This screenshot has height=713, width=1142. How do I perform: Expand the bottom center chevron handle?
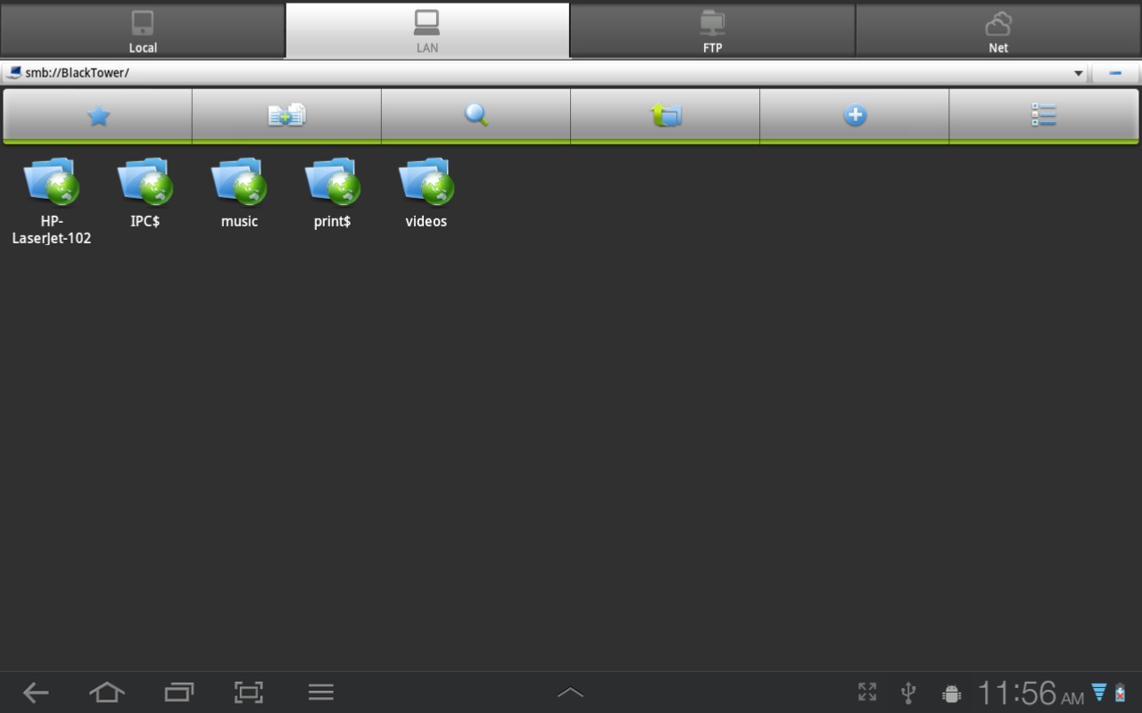click(570, 693)
